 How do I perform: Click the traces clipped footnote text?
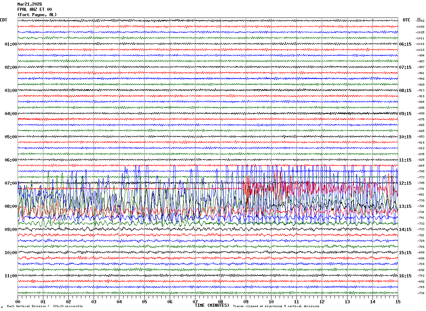(x=276, y=306)
